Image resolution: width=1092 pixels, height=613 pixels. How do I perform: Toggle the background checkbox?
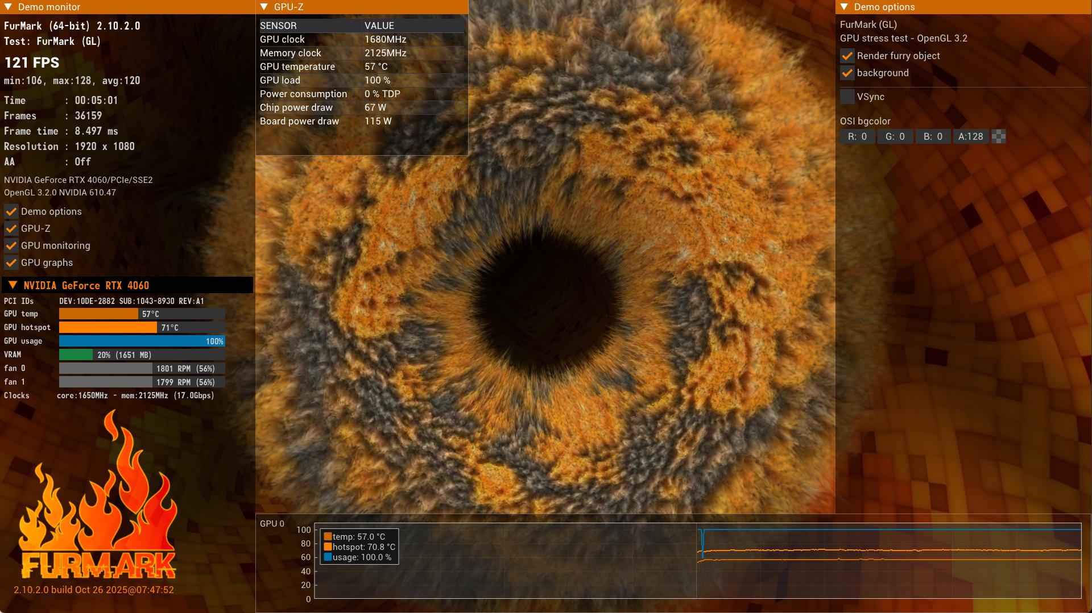click(x=847, y=73)
